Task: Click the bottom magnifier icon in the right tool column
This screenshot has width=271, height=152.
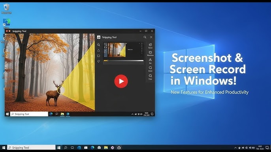Action: tap(151, 76)
